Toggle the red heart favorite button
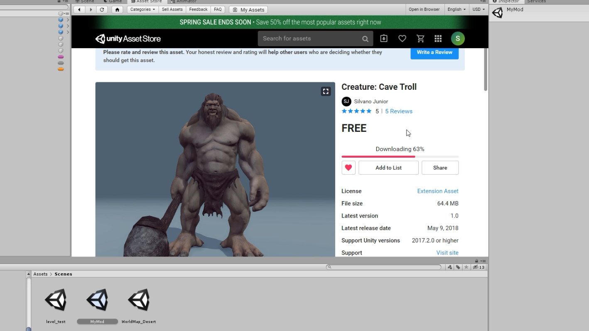Screen dimensions: 589x331 point(348,168)
